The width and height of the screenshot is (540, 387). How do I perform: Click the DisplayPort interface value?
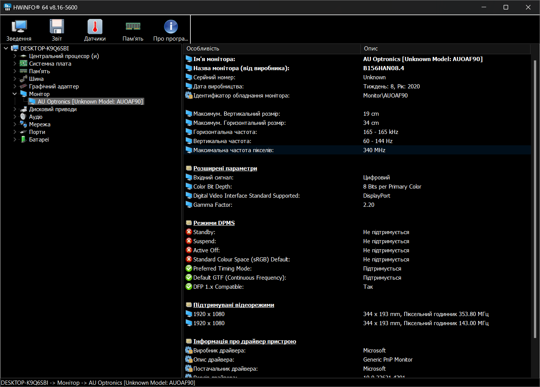pyautogui.click(x=377, y=196)
